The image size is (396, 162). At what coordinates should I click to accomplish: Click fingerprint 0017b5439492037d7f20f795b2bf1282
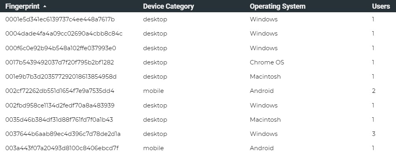[x=60, y=62]
